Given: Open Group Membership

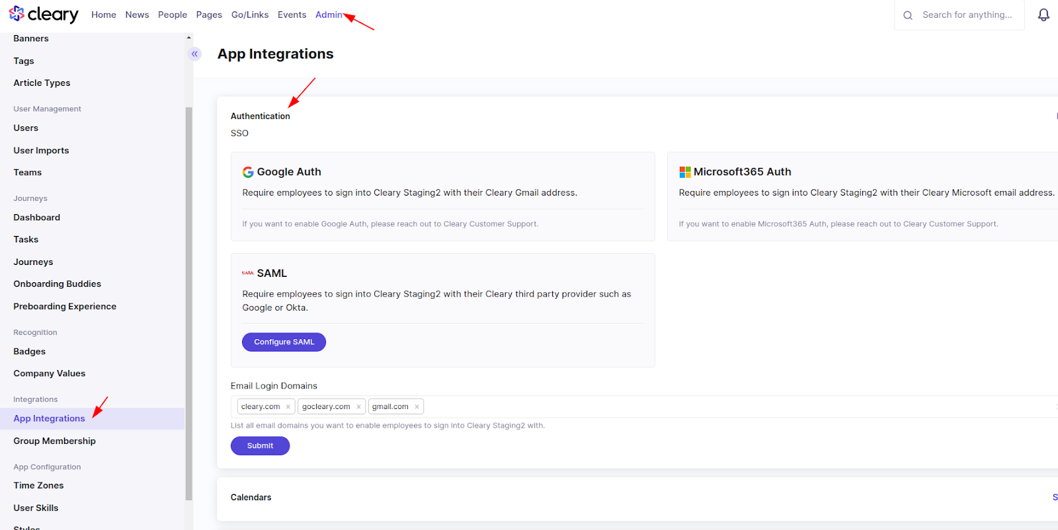Looking at the screenshot, I should pos(55,441).
